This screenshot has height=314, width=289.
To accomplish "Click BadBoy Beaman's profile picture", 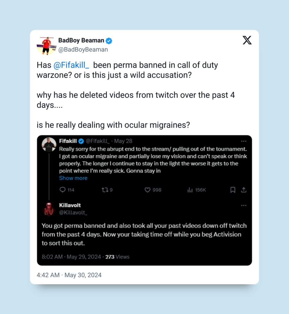I will 47,46.
